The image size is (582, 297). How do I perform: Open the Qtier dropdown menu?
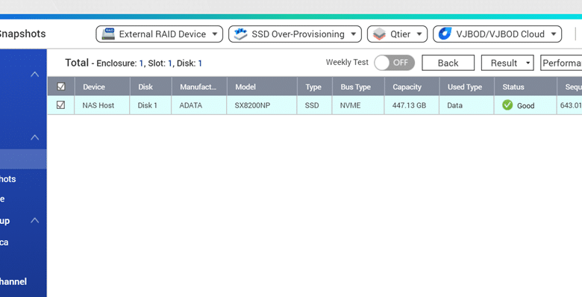tap(397, 34)
